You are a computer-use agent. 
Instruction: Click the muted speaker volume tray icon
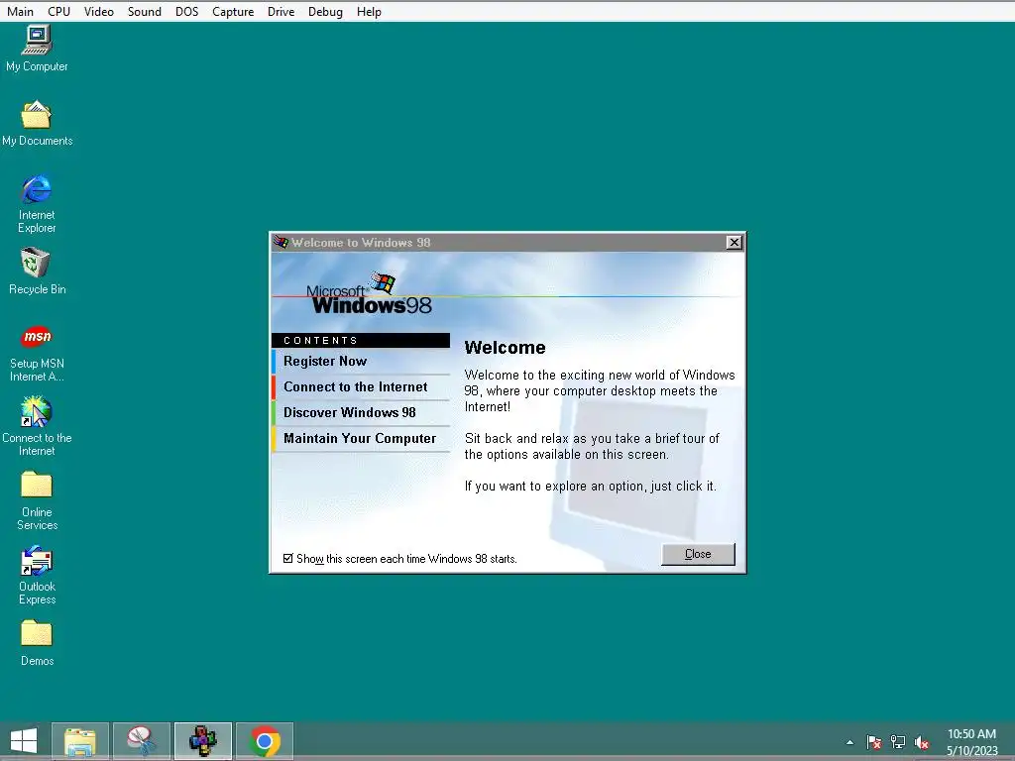click(922, 742)
